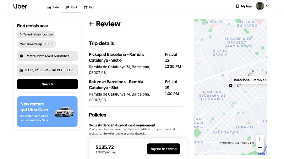284x159 pixels.
Task: Click the Barcelona - Rambla map label
Action: coord(250,80)
